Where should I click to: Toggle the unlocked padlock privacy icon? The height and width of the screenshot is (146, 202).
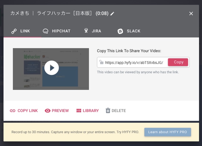pyautogui.click(x=101, y=62)
